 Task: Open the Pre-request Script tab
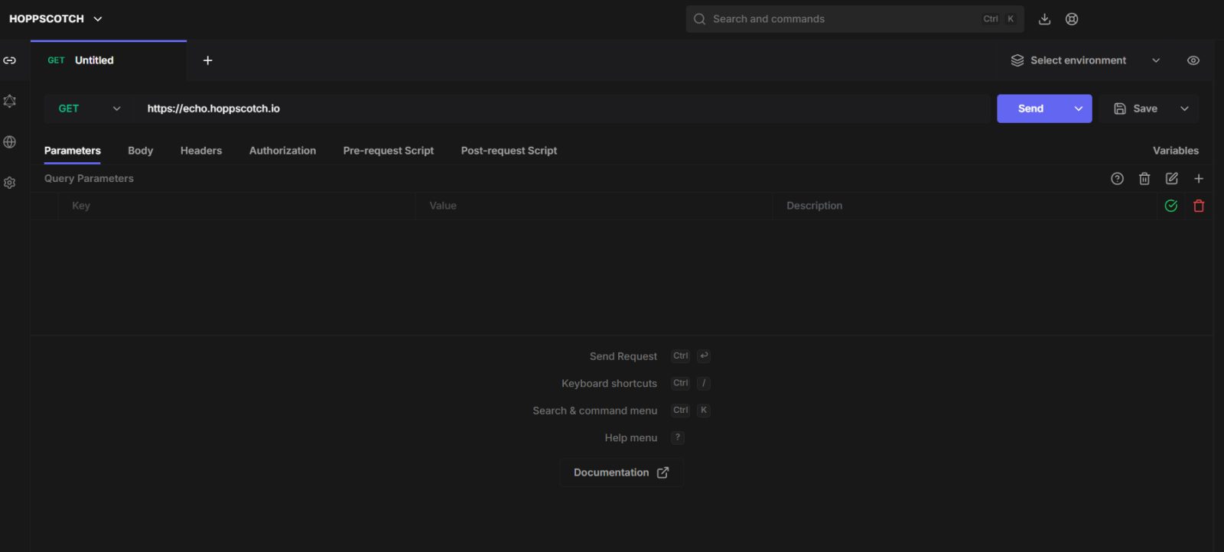point(389,151)
